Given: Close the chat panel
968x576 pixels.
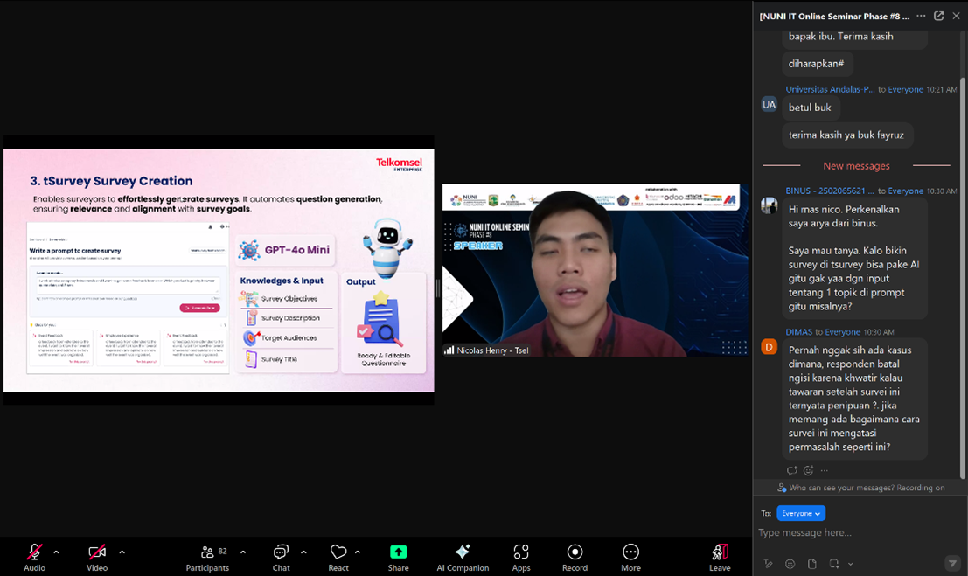Looking at the screenshot, I should [x=956, y=16].
